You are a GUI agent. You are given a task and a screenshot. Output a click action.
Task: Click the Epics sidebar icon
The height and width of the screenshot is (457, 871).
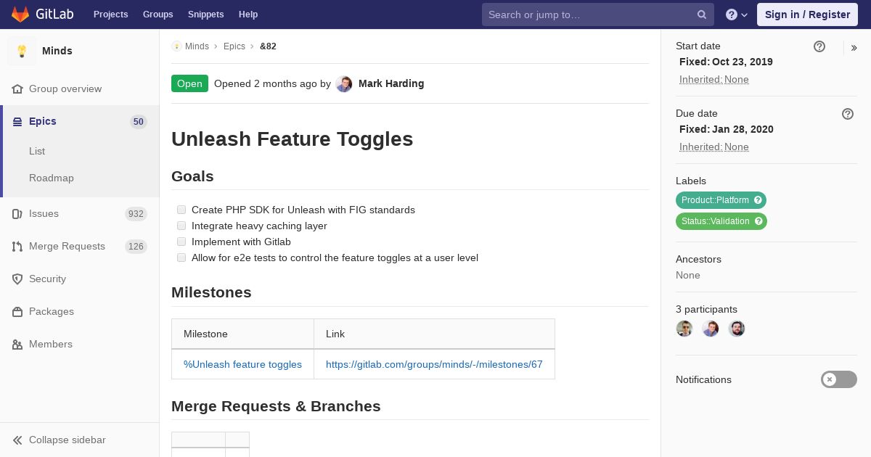click(x=17, y=122)
